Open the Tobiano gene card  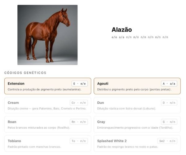coord(48,144)
